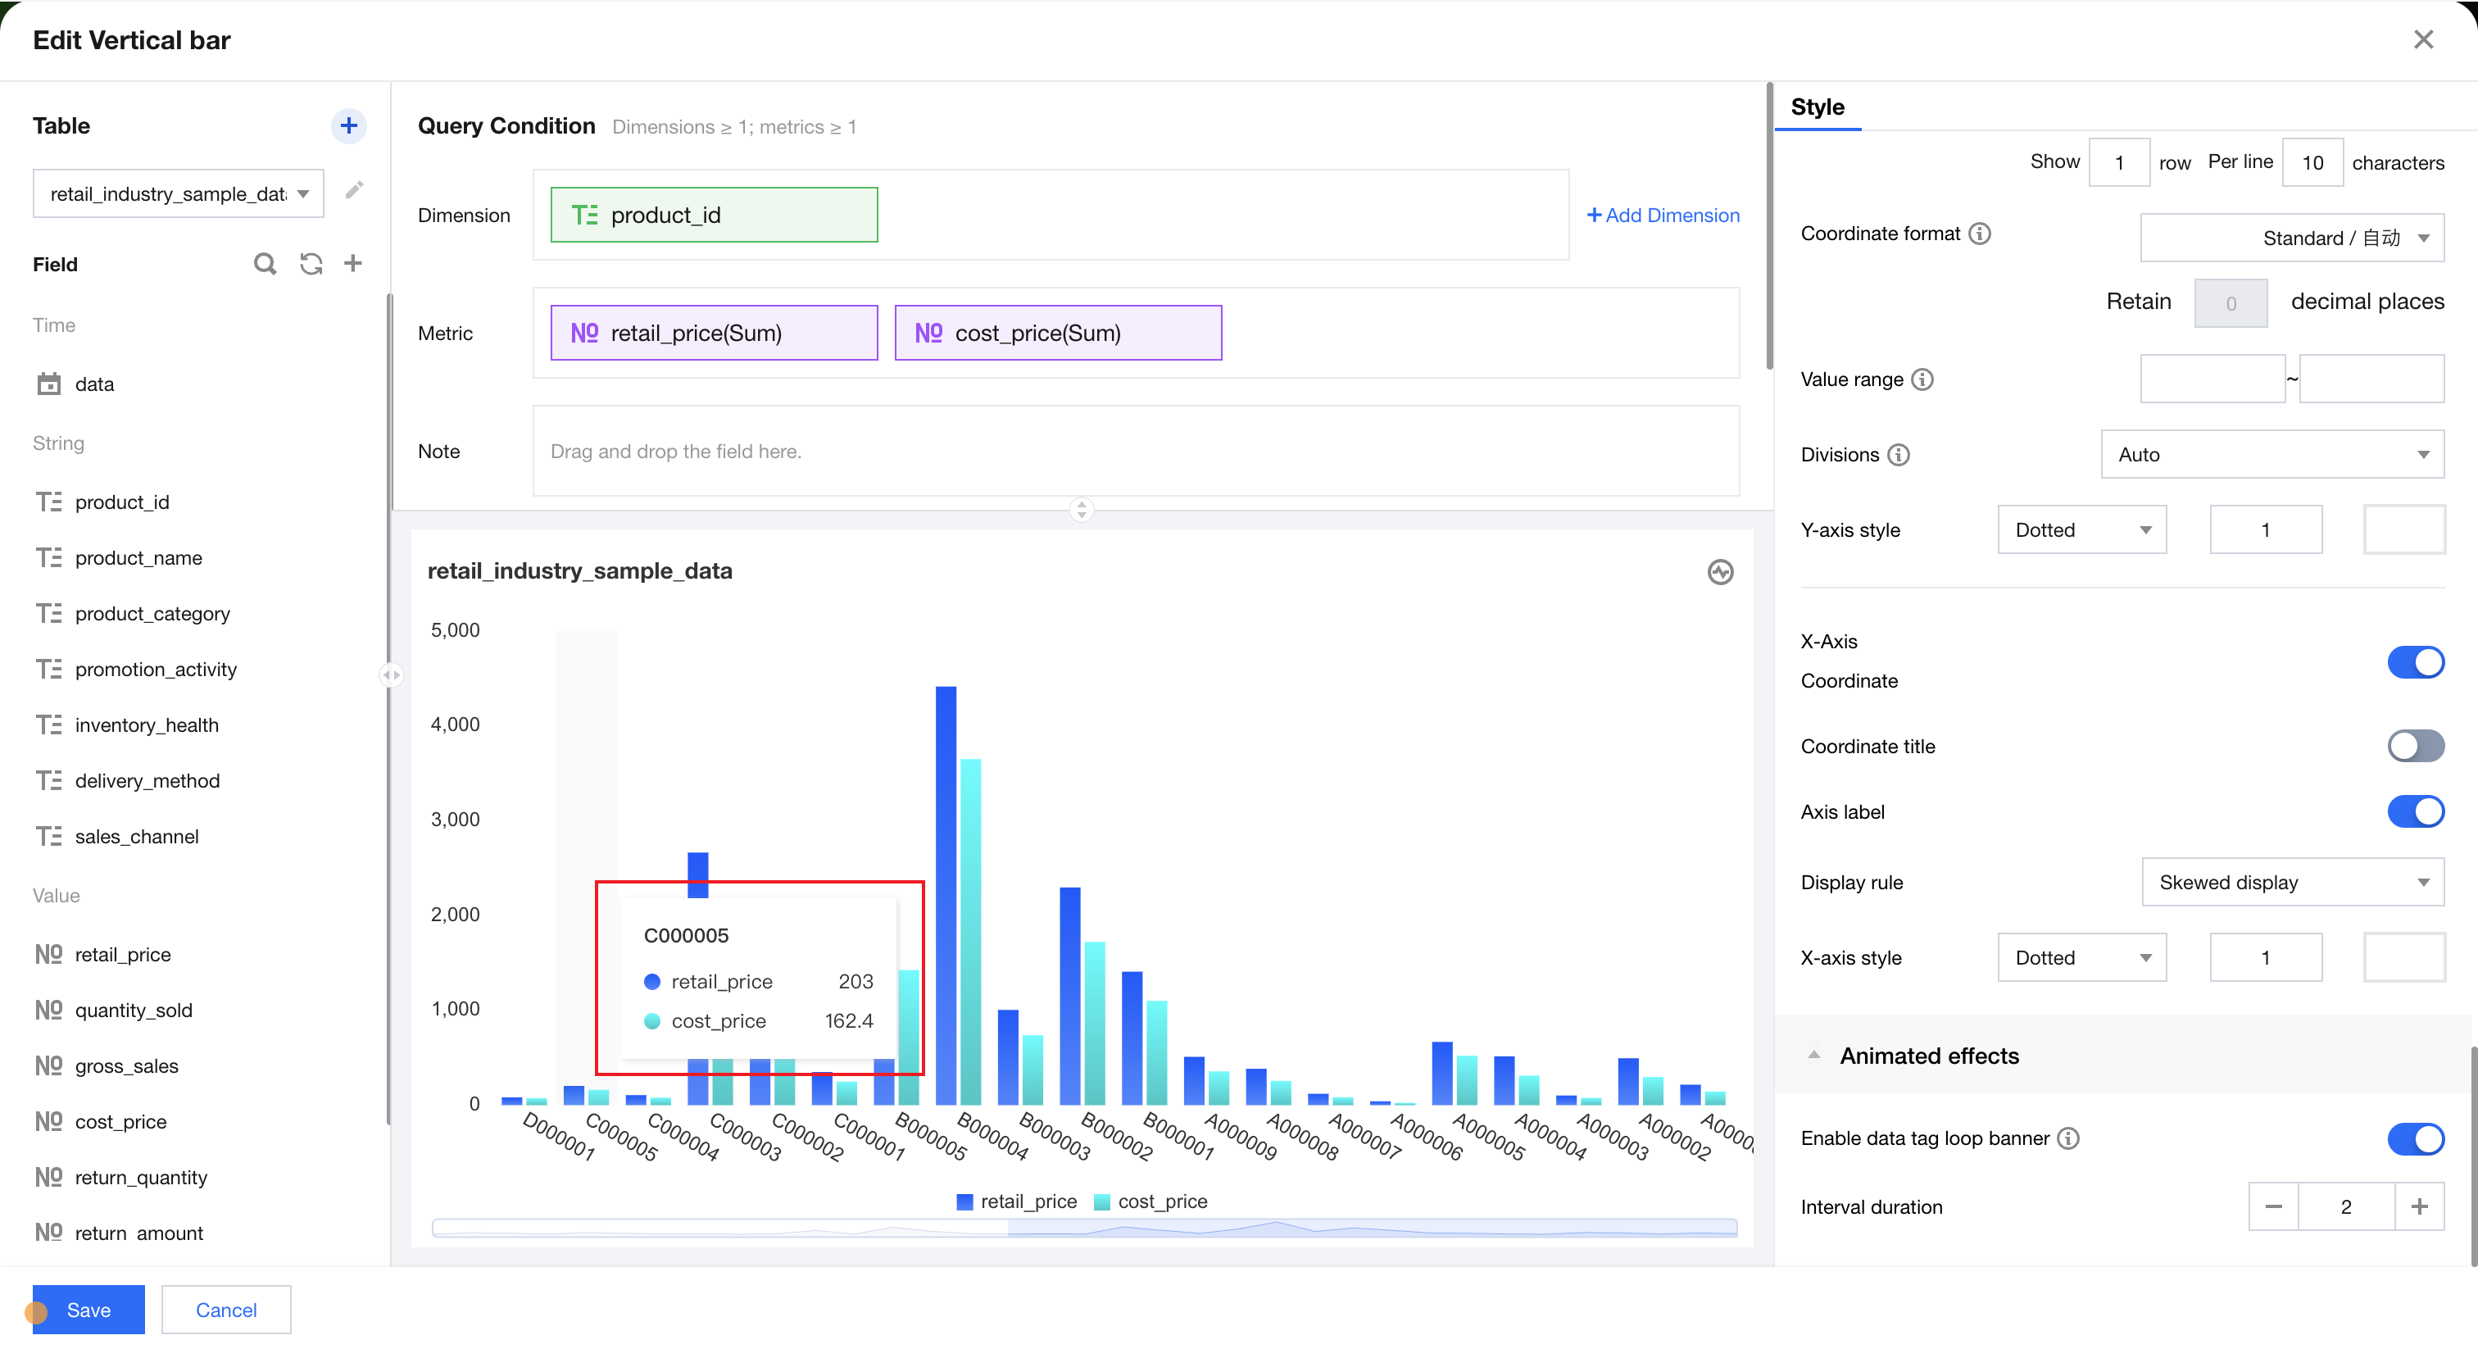Click Divisions info icon
The width and height of the screenshot is (2478, 1349).
(1898, 454)
